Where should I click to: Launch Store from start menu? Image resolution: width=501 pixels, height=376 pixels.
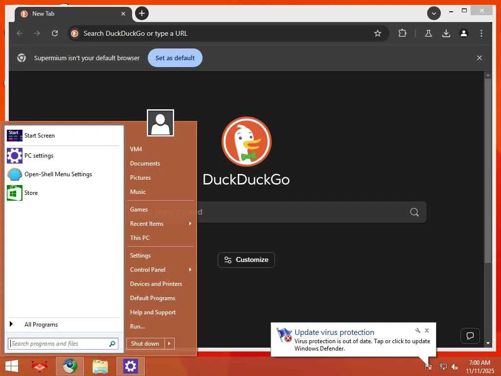[x=63, y=193]
